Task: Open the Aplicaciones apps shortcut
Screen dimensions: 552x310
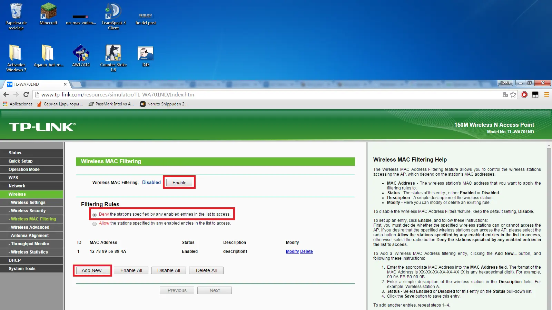Action: (18, 104)
